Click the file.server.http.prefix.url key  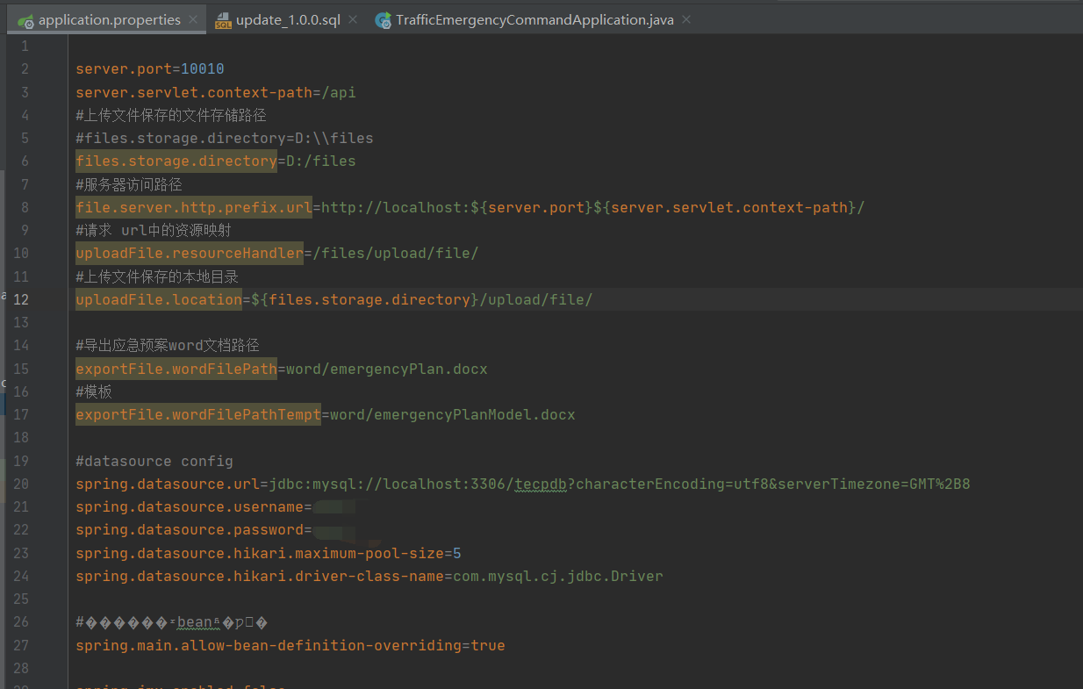pyautogui.click(x=194, y=207)
